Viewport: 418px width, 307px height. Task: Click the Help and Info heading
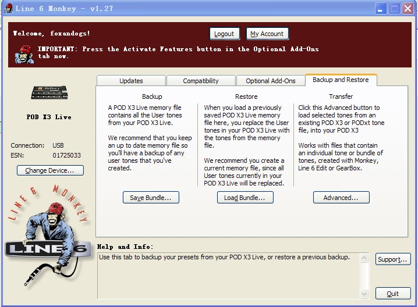[125, 247]
